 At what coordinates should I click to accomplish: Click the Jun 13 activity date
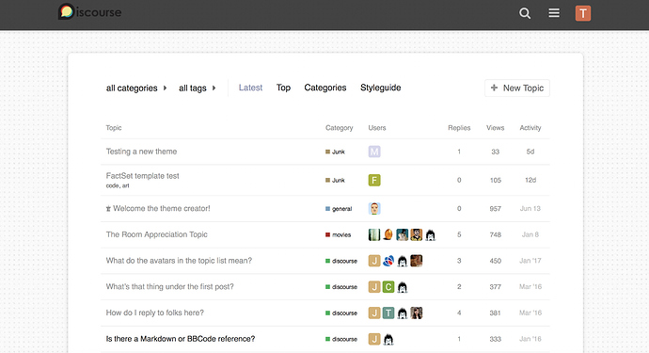(x=530, y=208)
